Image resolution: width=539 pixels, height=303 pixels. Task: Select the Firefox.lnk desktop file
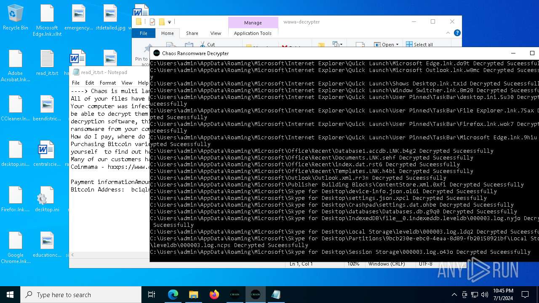pos(15,199)
